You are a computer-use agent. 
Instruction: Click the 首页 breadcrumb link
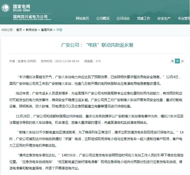pyautogui.click(x=19, y=30)
